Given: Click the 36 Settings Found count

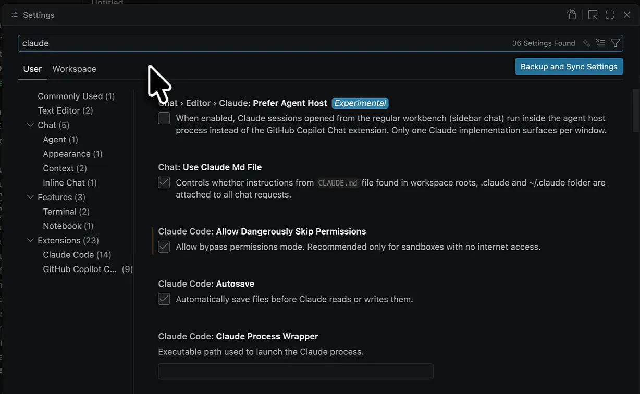Looking at the screenshot, I should click(x=544, y=43).
